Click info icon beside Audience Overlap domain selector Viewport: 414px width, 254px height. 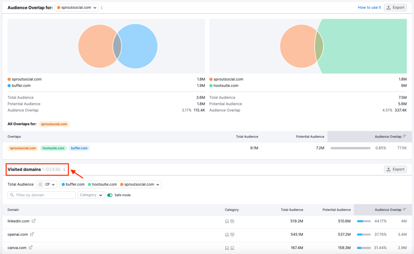(x=102, y=7)
